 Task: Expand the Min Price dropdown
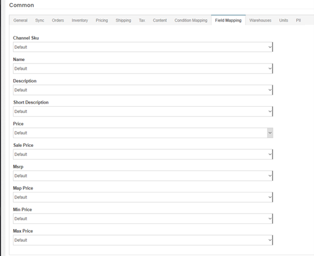coord(143,218)
